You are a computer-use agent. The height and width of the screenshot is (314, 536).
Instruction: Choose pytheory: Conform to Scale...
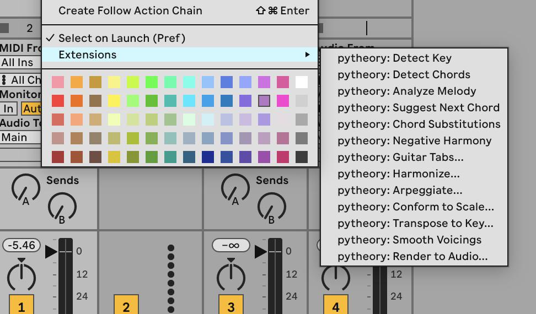tap(414, 207)
